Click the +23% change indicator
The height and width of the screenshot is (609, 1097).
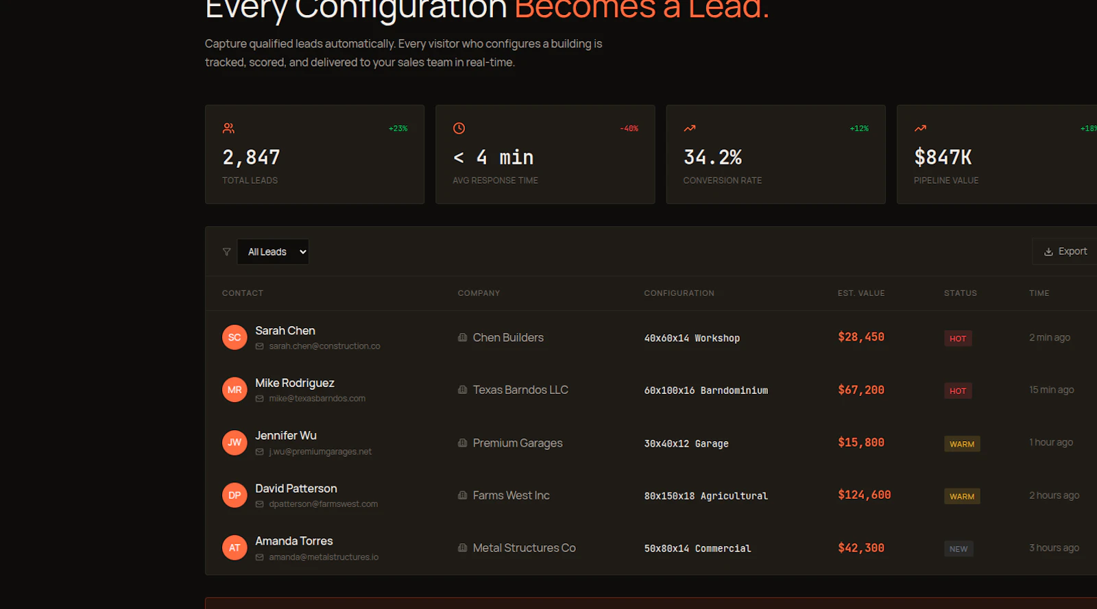tap(398, 129)
